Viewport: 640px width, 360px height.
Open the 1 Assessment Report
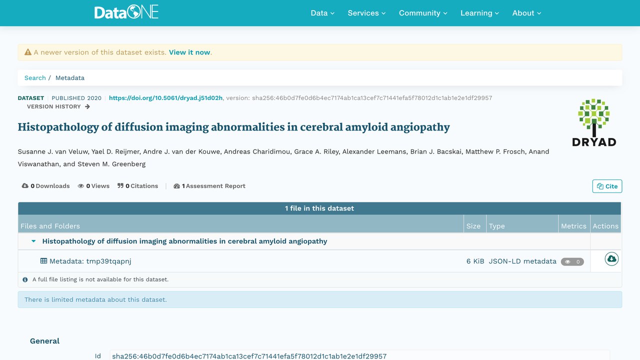pyautogui.click(x=209, y=186)
